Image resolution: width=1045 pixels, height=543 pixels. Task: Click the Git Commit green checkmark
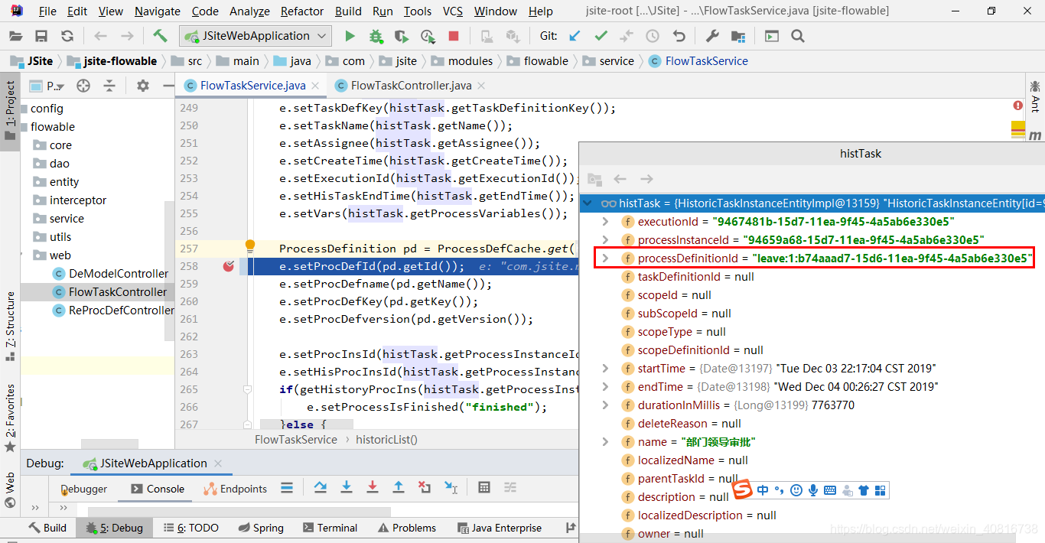click(601, 36)
